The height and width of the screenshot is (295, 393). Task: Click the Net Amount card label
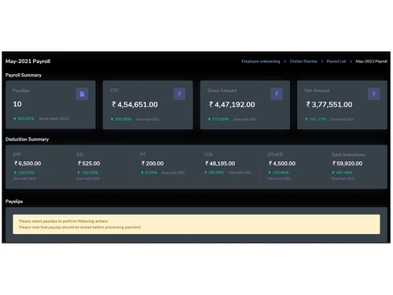(x=317, y=90)
